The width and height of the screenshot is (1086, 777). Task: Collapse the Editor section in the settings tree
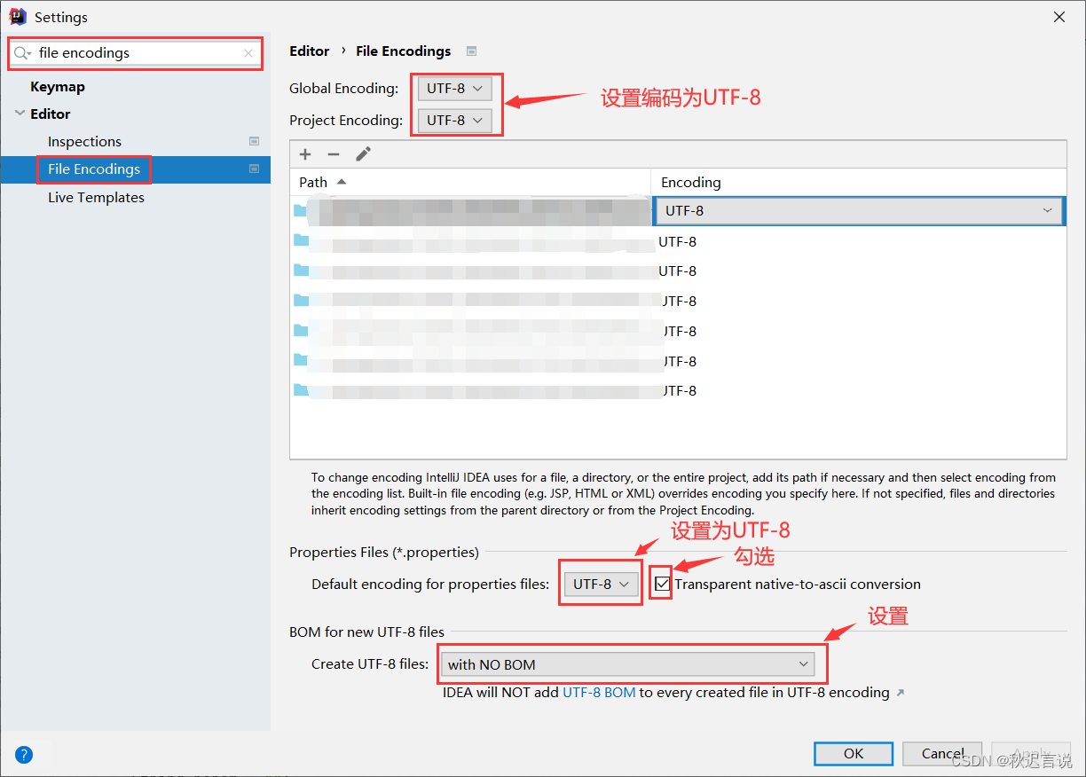pyautogui.click(x=20, y=114)
